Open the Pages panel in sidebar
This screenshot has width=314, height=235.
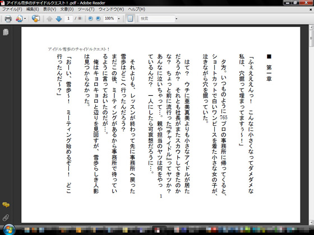point(6,32)
